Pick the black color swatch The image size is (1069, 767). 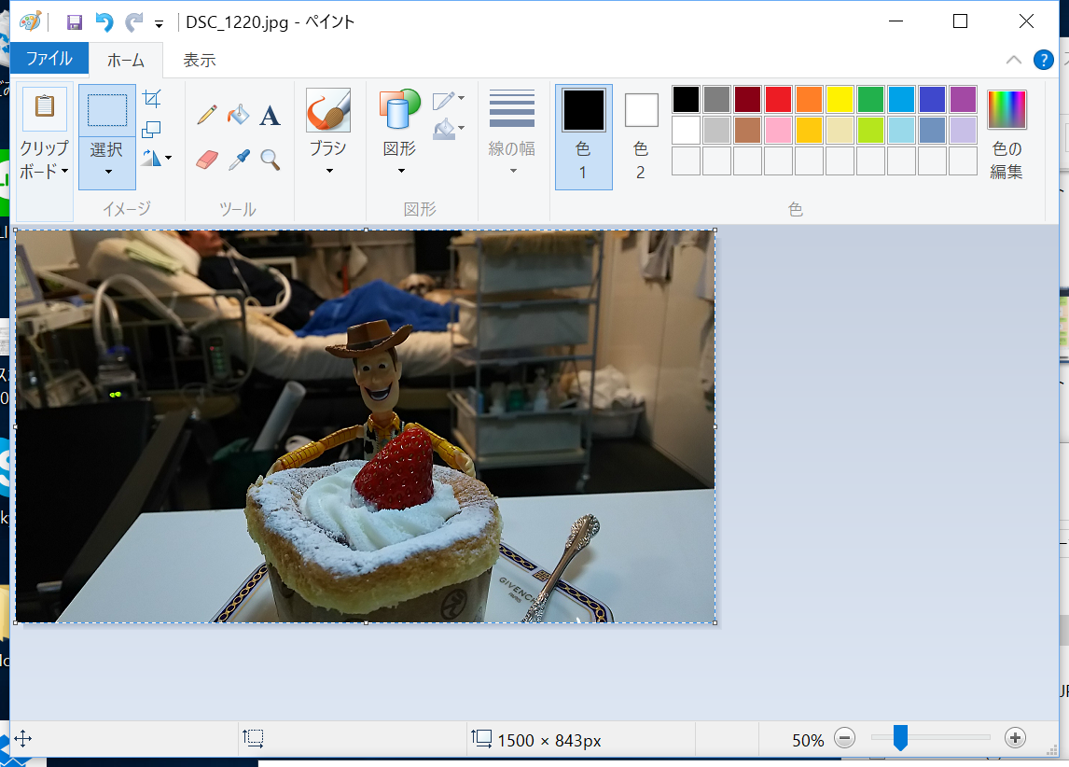686,100
